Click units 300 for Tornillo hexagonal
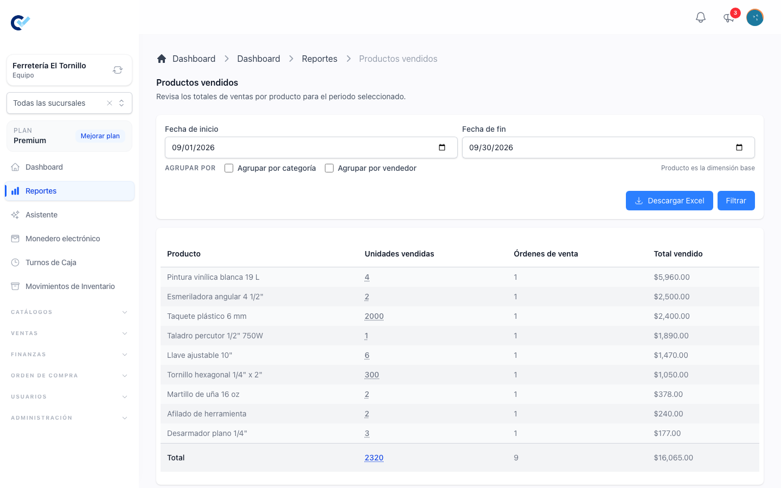This screenshot has width=781, height=488. point(372,375)
